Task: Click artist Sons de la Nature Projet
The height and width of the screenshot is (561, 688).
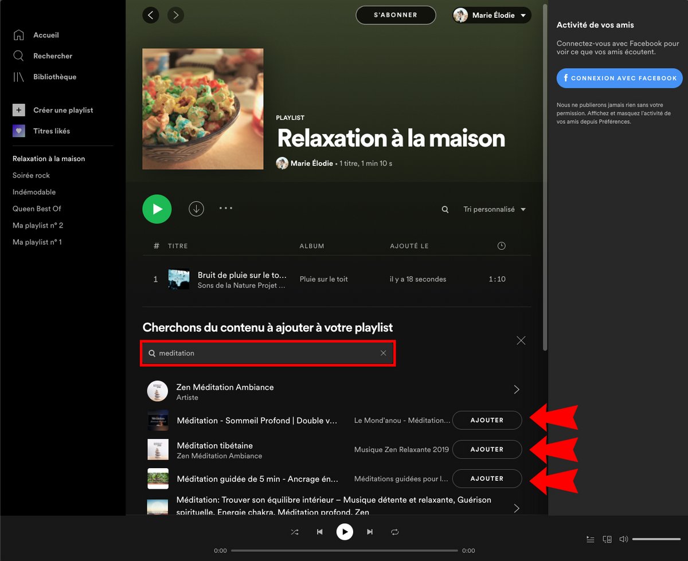Action: coord(241,285)
